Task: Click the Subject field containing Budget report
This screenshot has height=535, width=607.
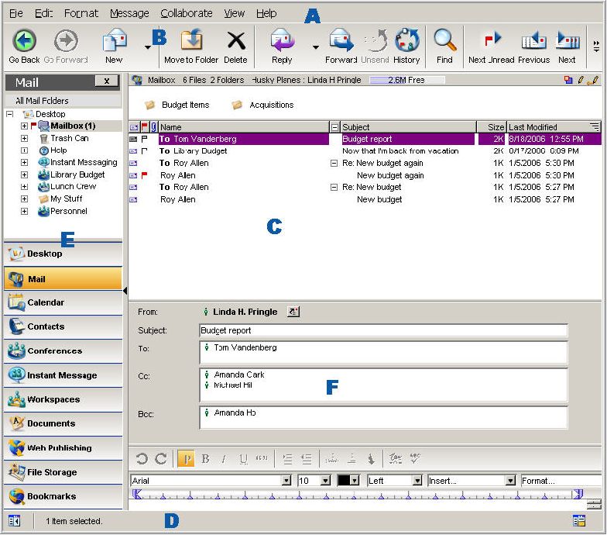Action: [382, 330]
